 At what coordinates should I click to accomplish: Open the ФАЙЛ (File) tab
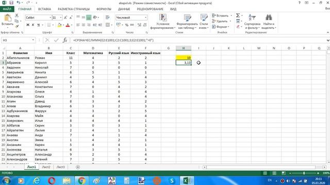7,9
